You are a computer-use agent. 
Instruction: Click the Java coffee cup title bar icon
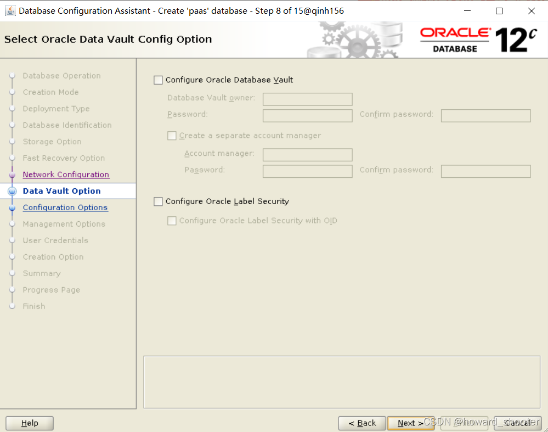(x=10, y=10)
